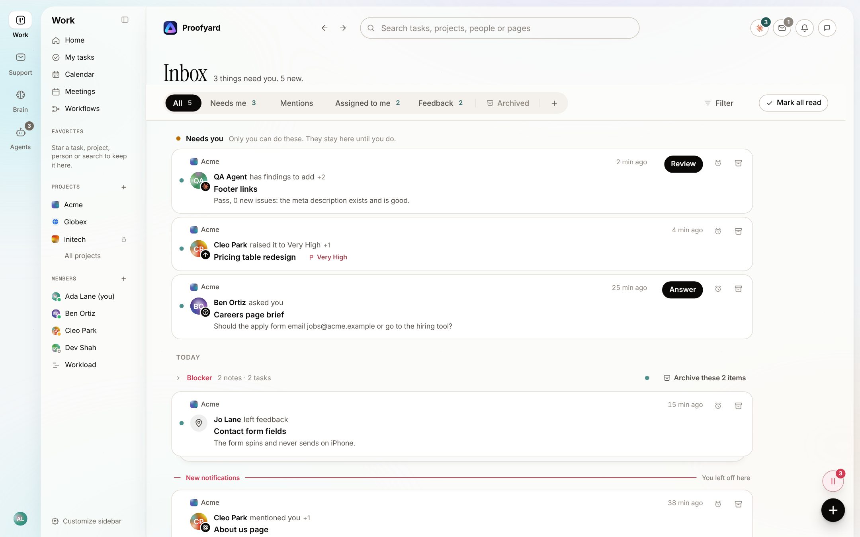Open Workload in the sidebar
Screen dimensions: 860x537
[x=91, y=365]
